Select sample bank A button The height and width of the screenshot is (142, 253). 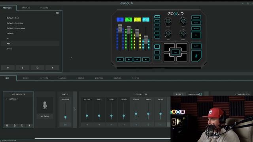tap(157, 47)
